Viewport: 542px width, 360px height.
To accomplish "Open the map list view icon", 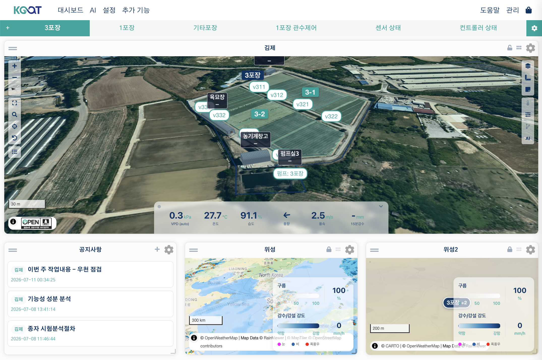I will click(15, 152).
